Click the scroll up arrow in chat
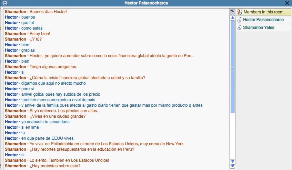 click(x=232, y=18)
